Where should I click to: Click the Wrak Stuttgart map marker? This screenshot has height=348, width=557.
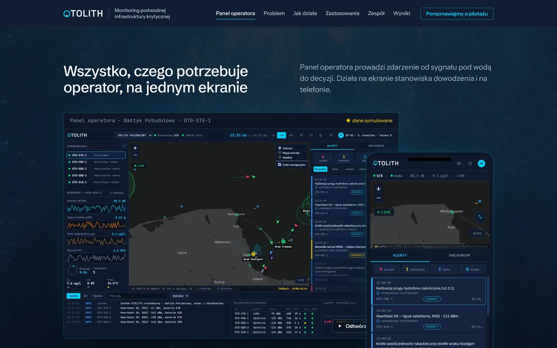[253, 254]
